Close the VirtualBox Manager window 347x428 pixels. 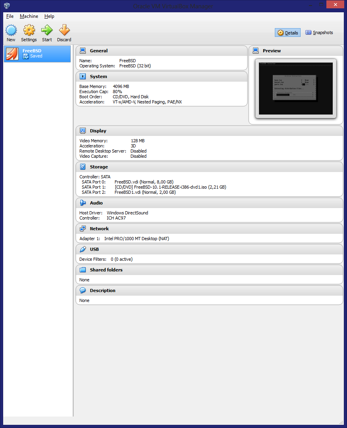[335, 4]
